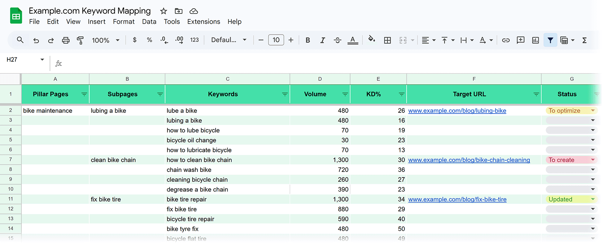Image resolution: width=602 pixels, height=243 pixels.
Task: Click the functions sigma icon
Action: click(x=584, y=40)
